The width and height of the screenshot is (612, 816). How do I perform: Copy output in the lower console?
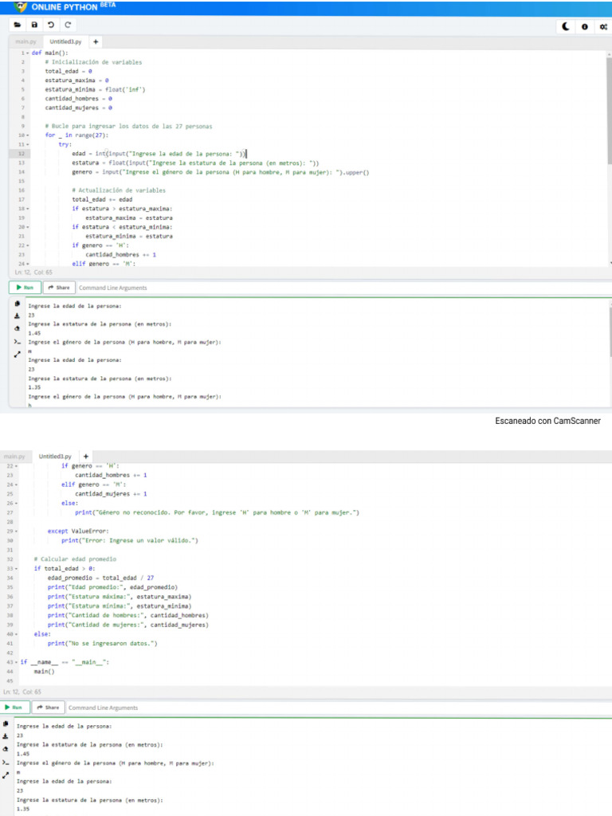pos(6,724)
